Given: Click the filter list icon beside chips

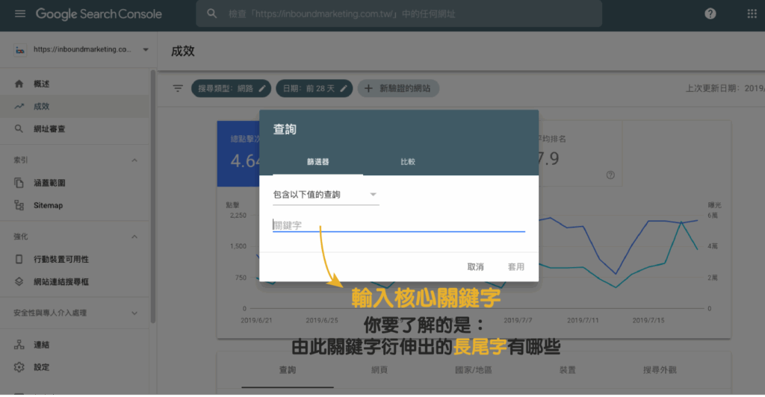Looking at the screenshot, I should [x=178, y=88].
